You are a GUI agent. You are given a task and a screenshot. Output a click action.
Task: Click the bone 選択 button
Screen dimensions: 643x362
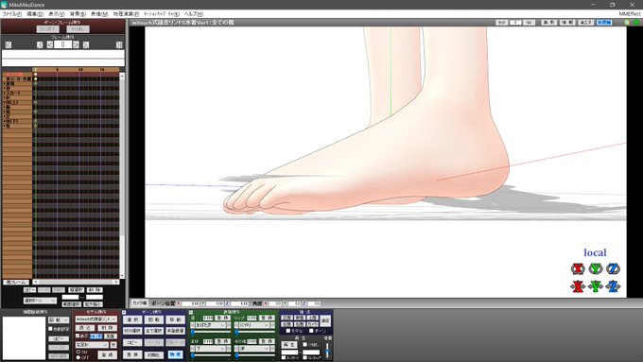132,319
